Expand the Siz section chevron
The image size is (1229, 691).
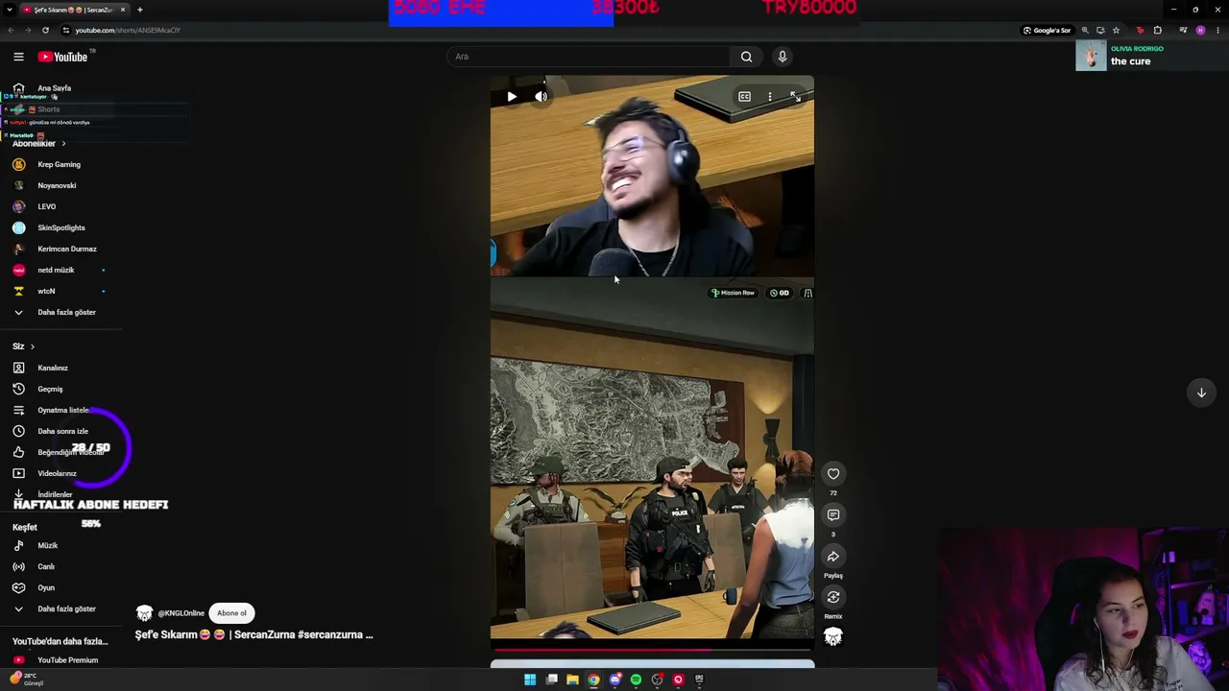(32, 346)
